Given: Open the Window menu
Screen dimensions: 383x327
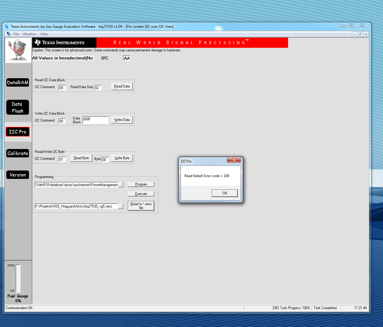Looking at the screenshot, I should (x=30, y=34).
